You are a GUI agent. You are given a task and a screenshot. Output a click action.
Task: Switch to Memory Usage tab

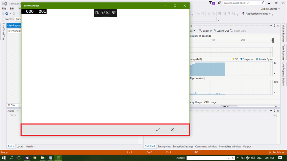point(196,102)
